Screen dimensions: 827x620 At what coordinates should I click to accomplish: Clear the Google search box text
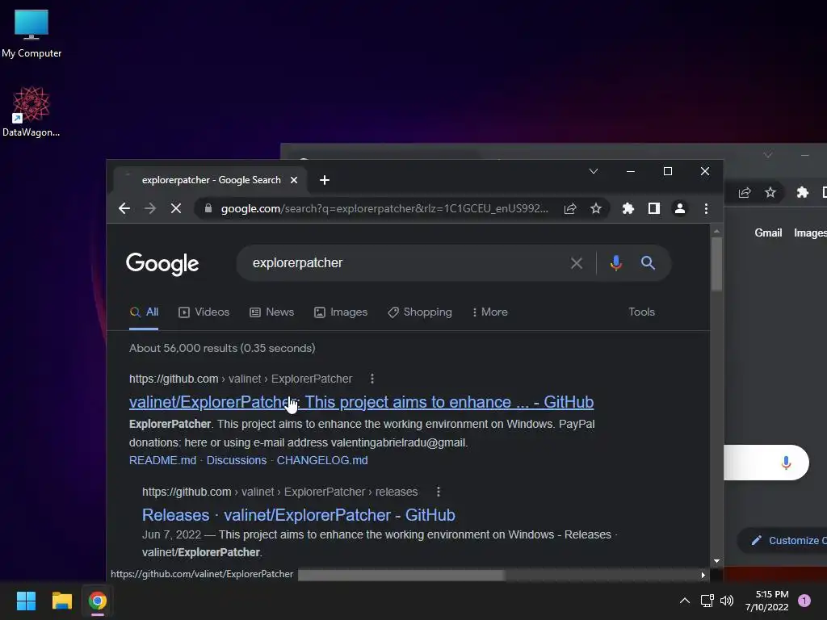point(577,263)
